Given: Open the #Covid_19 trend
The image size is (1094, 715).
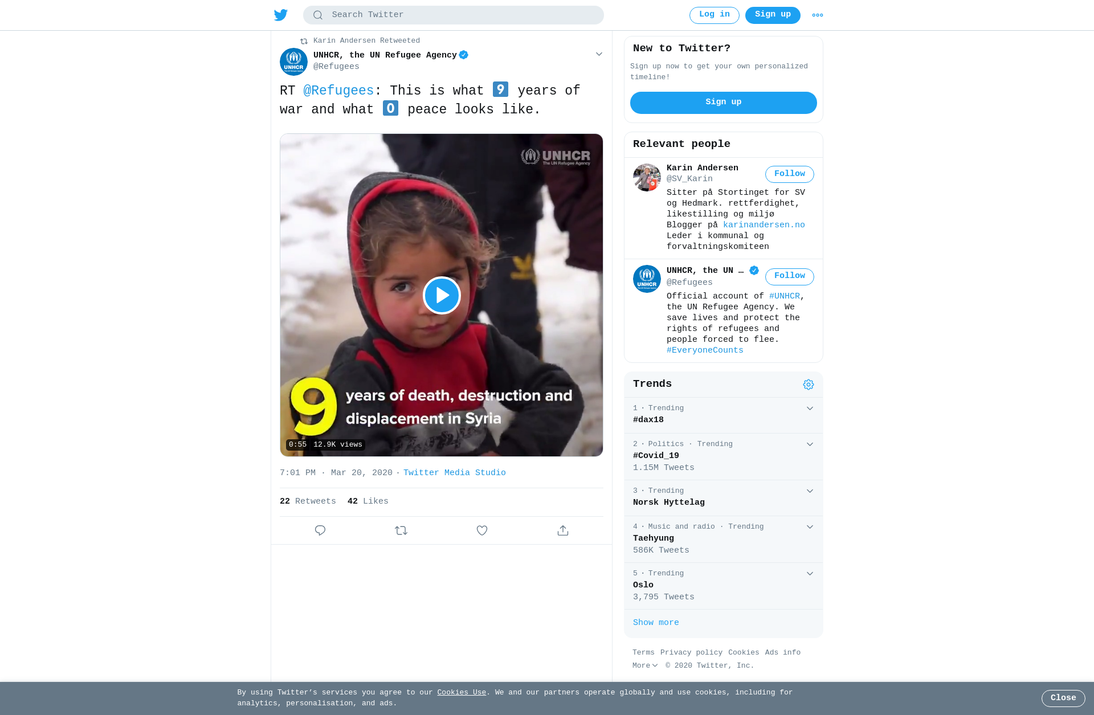Looking at the screenshot, I should click(x=723, y=456).
